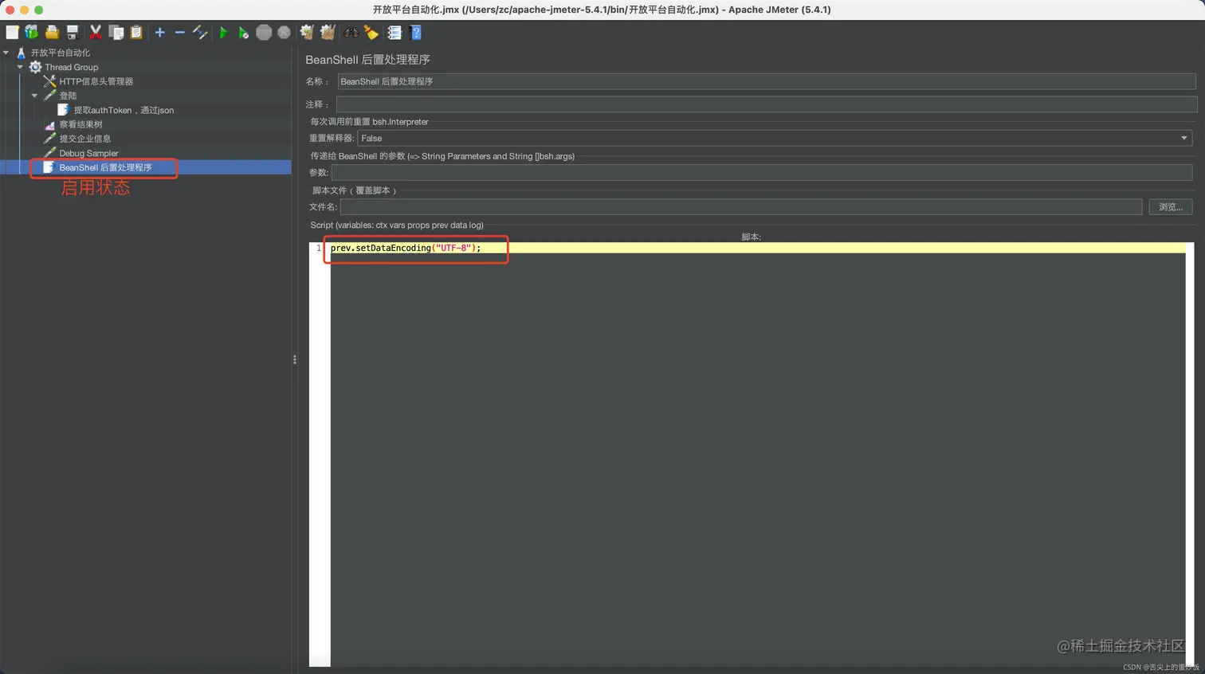The image size is (1205, 674).
Task: Focus the 名称 name input field
Action: pos(766,81)
